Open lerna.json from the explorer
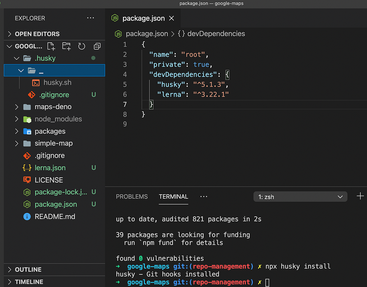The image size is (367, 287). [x=50, y=168]
